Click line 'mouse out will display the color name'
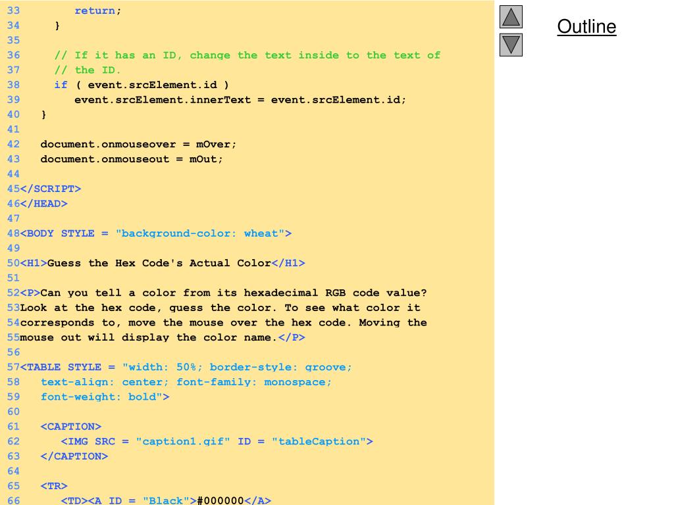Viewport: 674px width, 505px height. coord(163,337)
